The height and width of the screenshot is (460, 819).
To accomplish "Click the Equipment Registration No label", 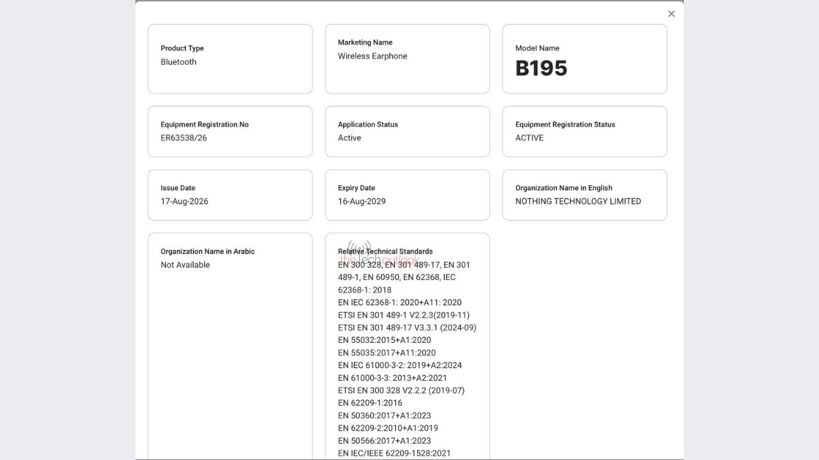I will [x=205, y=125].
